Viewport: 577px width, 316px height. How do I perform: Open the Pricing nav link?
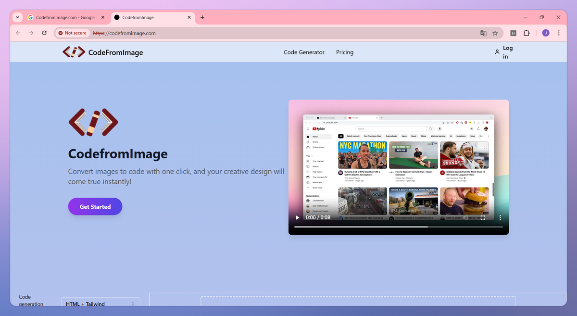point(345,52)
